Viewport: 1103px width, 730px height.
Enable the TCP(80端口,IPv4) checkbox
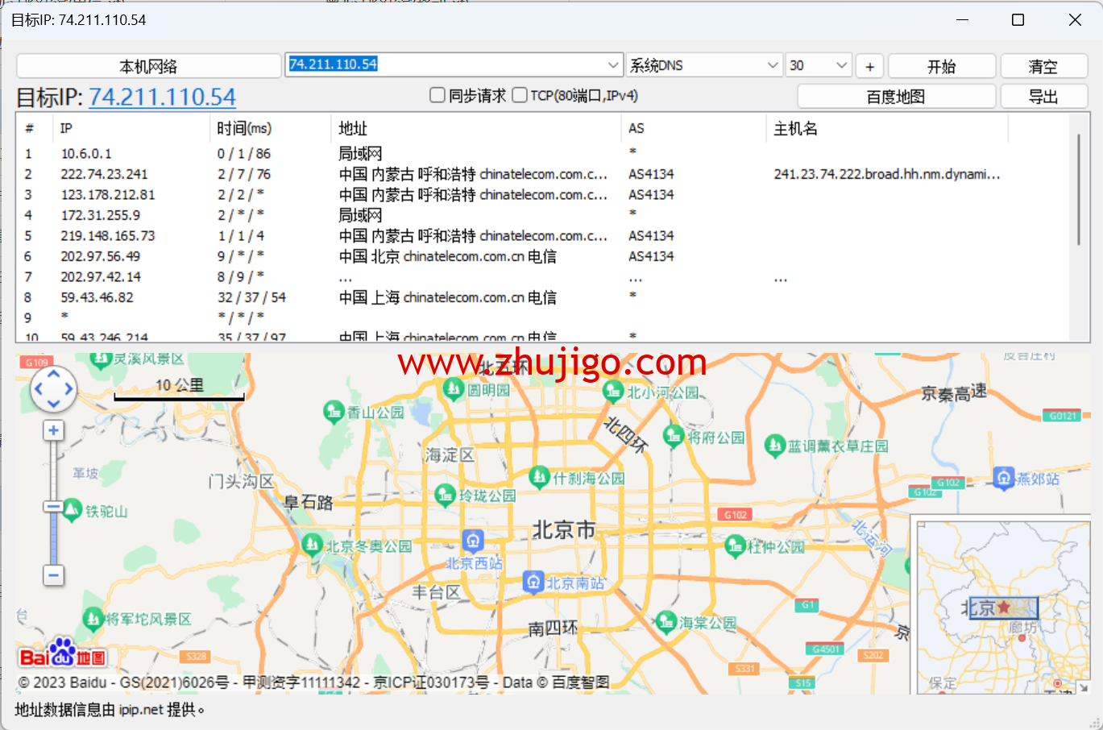(x=520, y=95)
